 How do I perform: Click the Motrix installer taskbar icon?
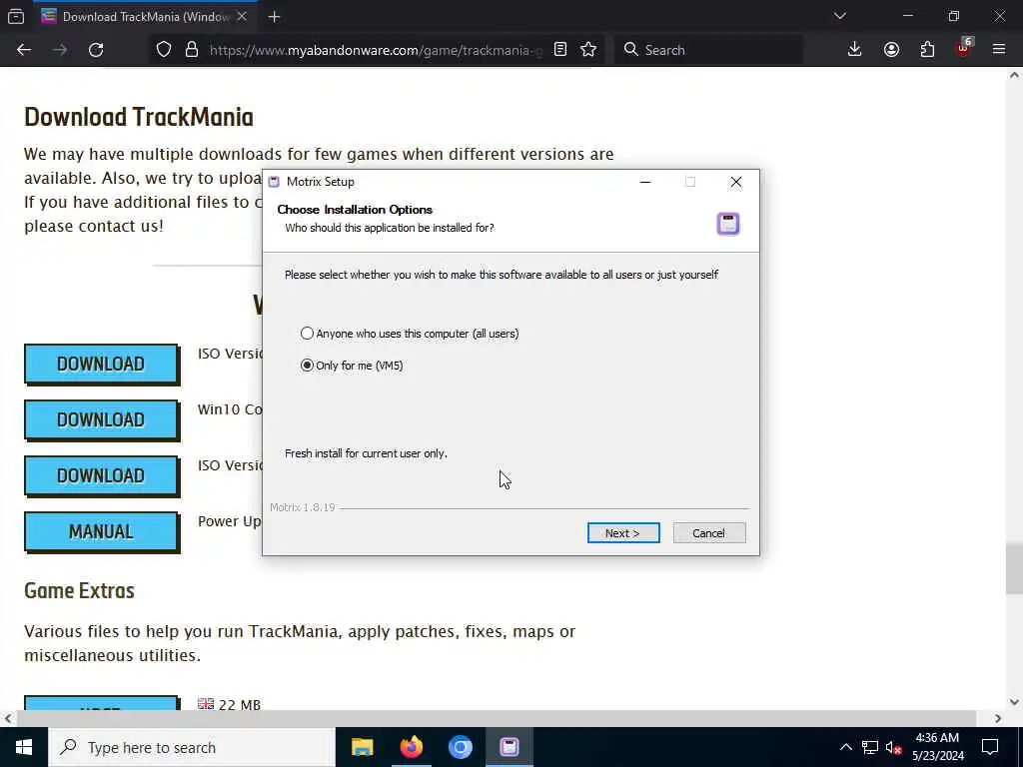click(x=510, y=747)
